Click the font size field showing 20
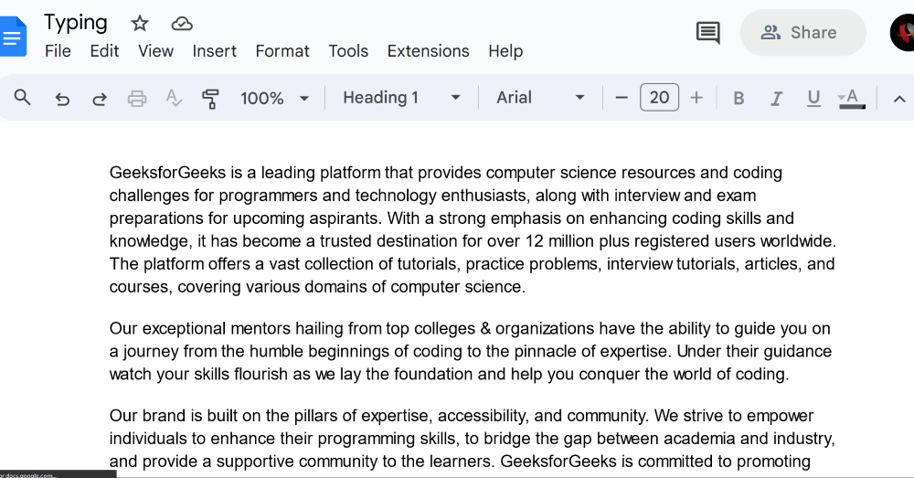The image size is (914, 478). (659, 98)
